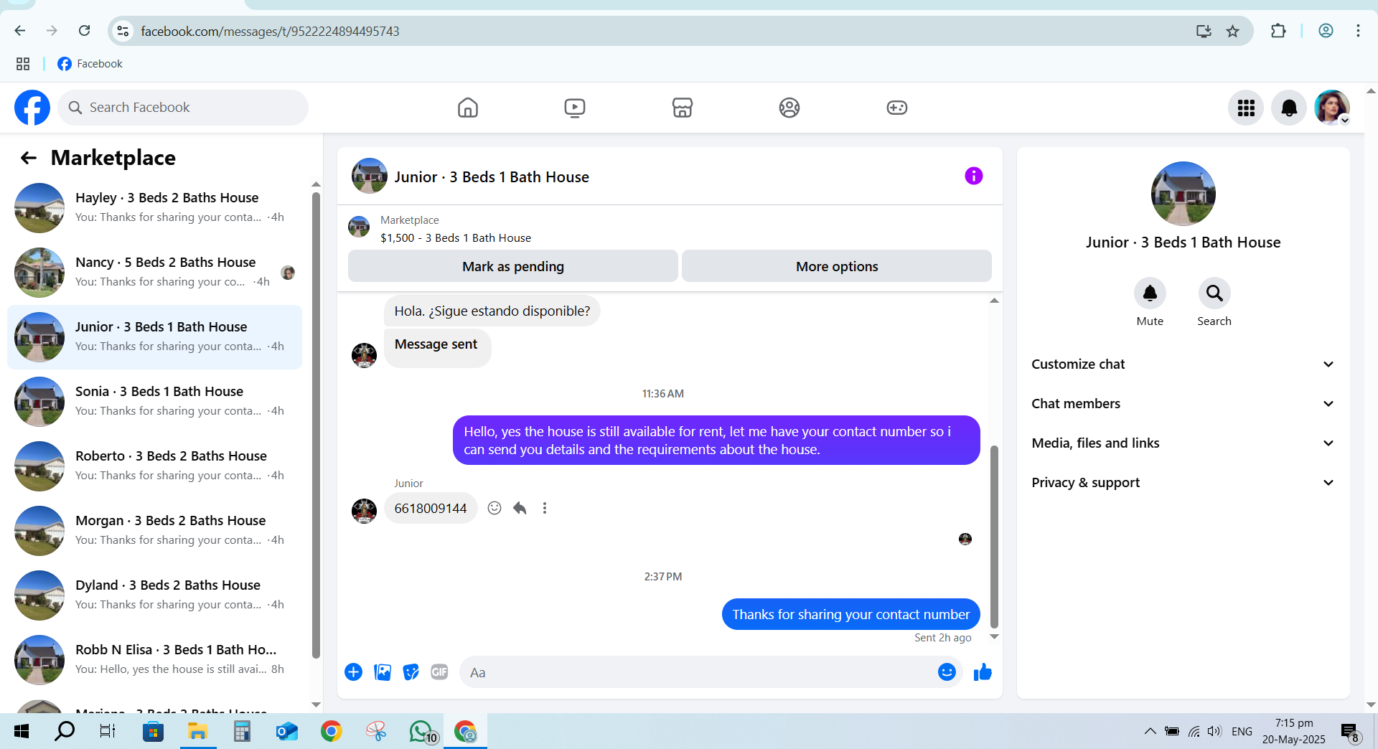Expand Customize chat section

point(1183,364)
